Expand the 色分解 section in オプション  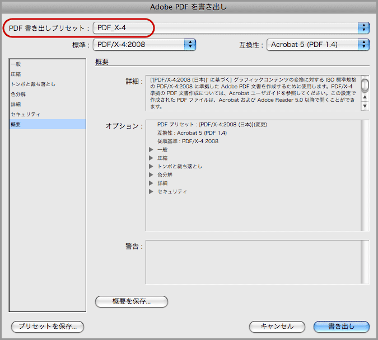pos(151,174)
